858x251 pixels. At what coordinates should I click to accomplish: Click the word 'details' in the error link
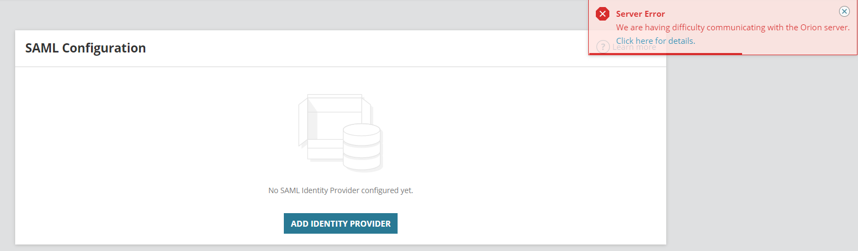coord(681,41)
